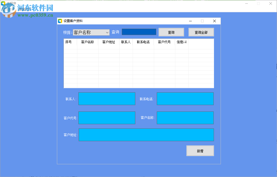Click the 查询全部 button
The height and width of the screenshot is (177, 277).
201,32
